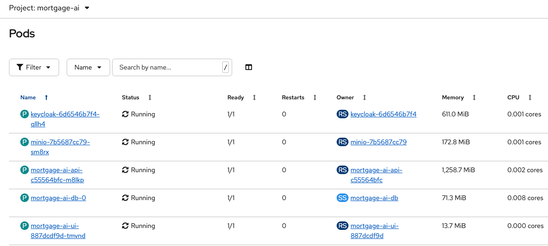The height and width of the screenshot is (246, 548).
Task: Click the manage columns icon
Action: pos(249,67)
